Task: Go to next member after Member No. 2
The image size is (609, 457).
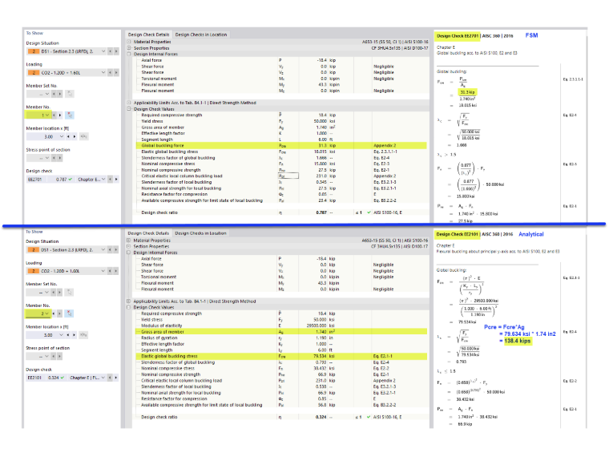Action: (x=60, y=313)
